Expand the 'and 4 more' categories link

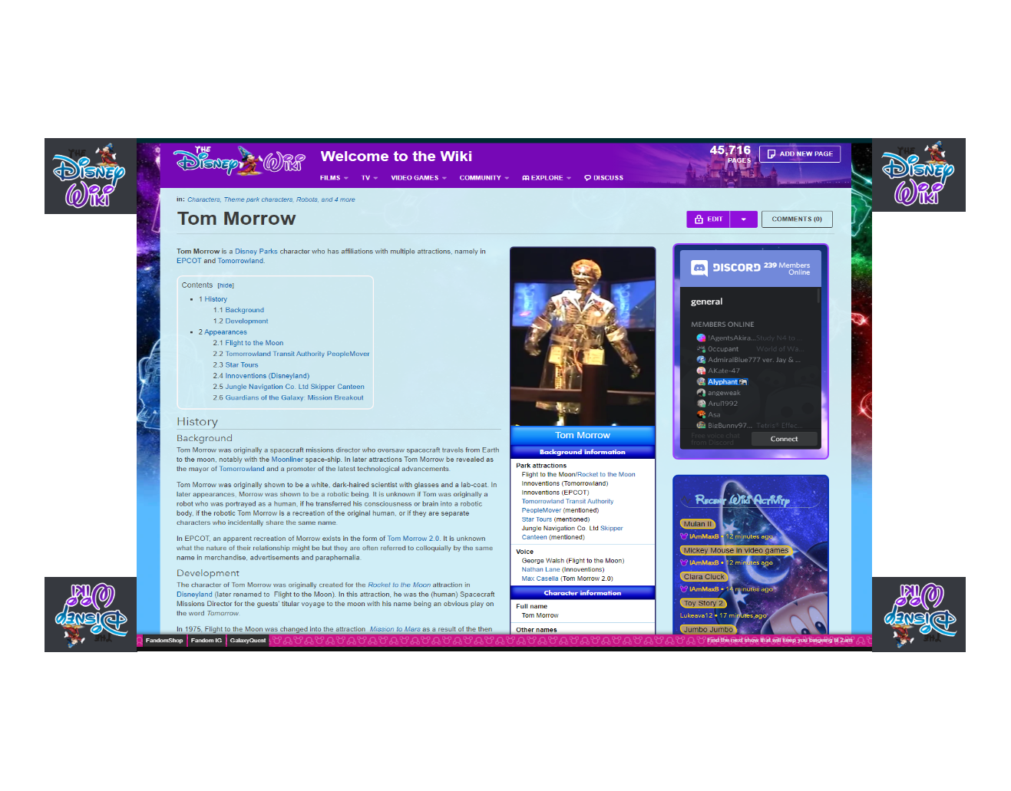point(338,199)
